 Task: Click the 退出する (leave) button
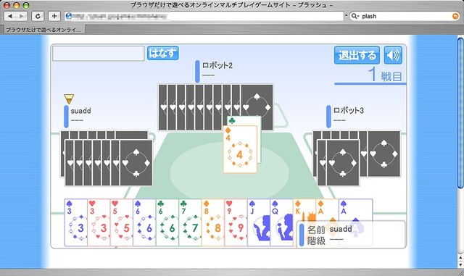357,55
